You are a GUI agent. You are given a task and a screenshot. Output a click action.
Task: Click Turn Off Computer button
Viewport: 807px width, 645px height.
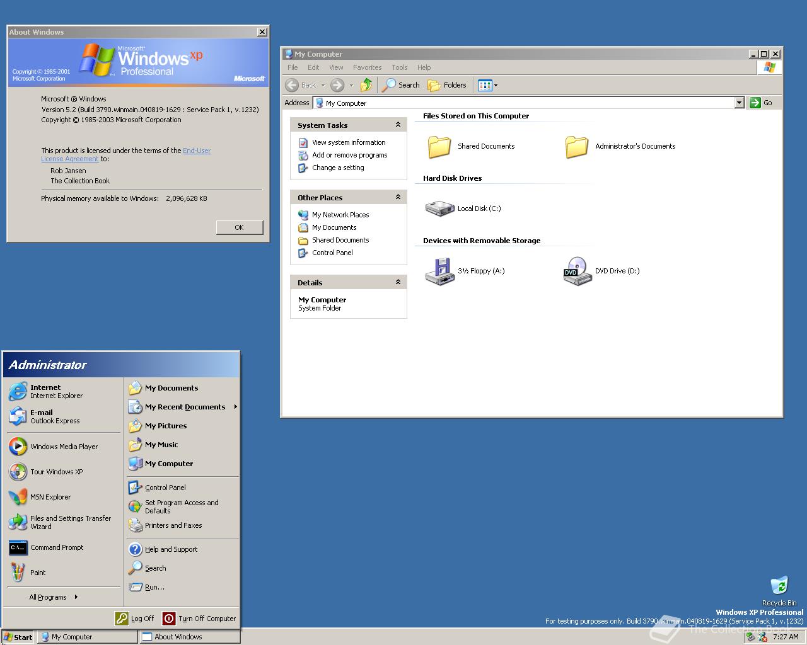click(199, 619)
